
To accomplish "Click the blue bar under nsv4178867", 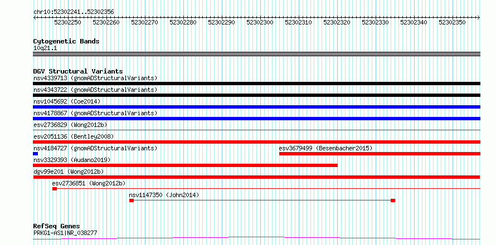I will pyautogui.click(x=256, y=119).
